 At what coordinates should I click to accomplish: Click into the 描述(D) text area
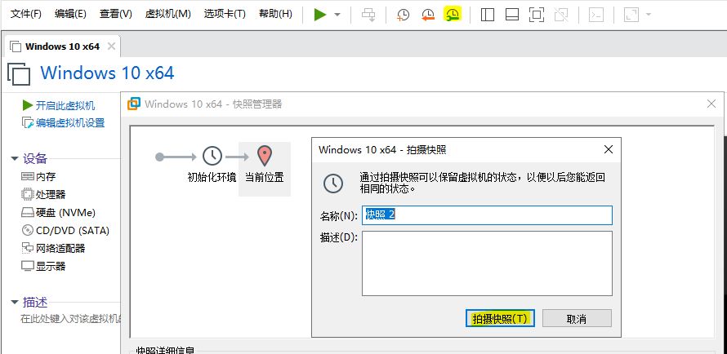click(x=487, y=263)
